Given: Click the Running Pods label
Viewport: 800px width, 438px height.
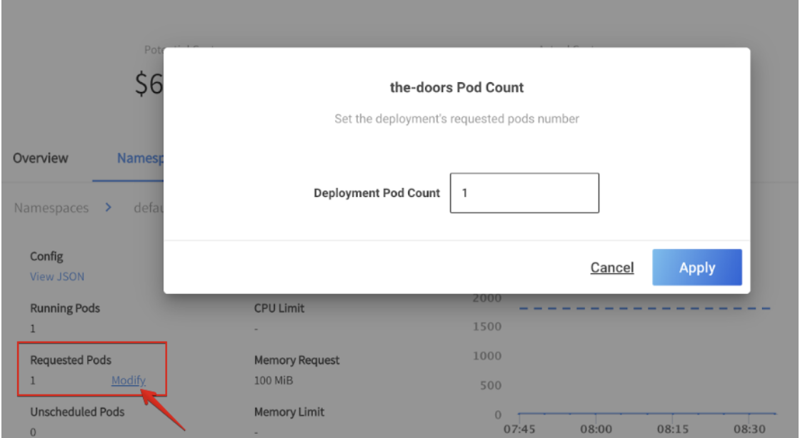Looking at the screenshot, I should (65, 309).
